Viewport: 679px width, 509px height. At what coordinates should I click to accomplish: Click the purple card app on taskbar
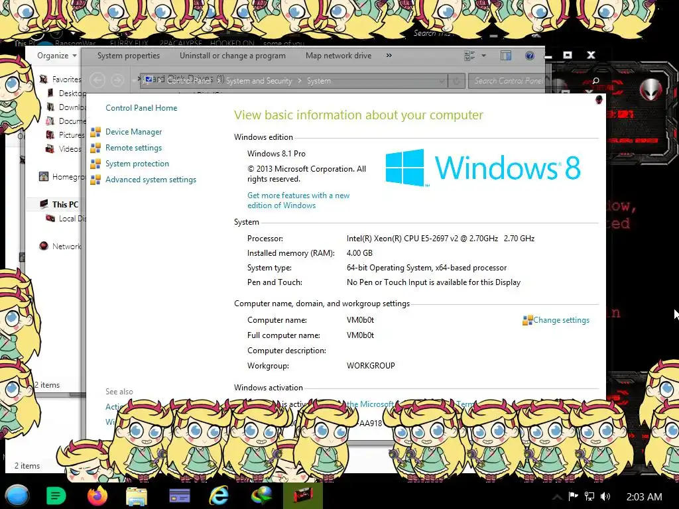point(179,496)
